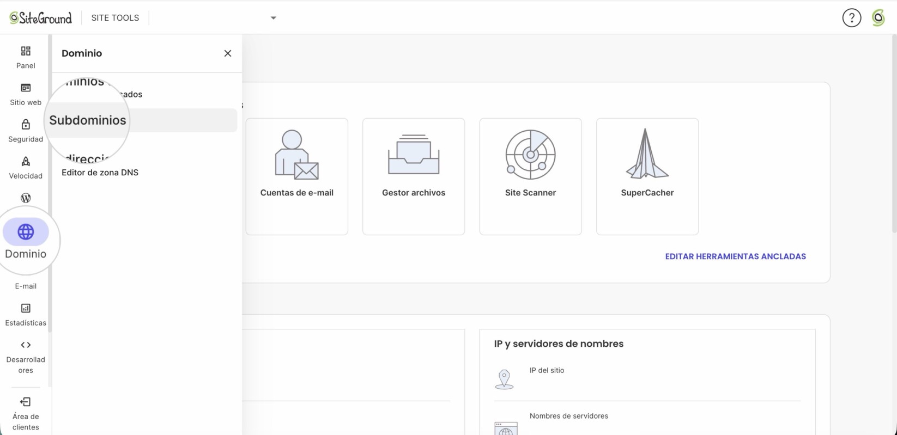897x435 pixels.
Task: Click the IP del sitio pin icon
Action: [504, 379]
